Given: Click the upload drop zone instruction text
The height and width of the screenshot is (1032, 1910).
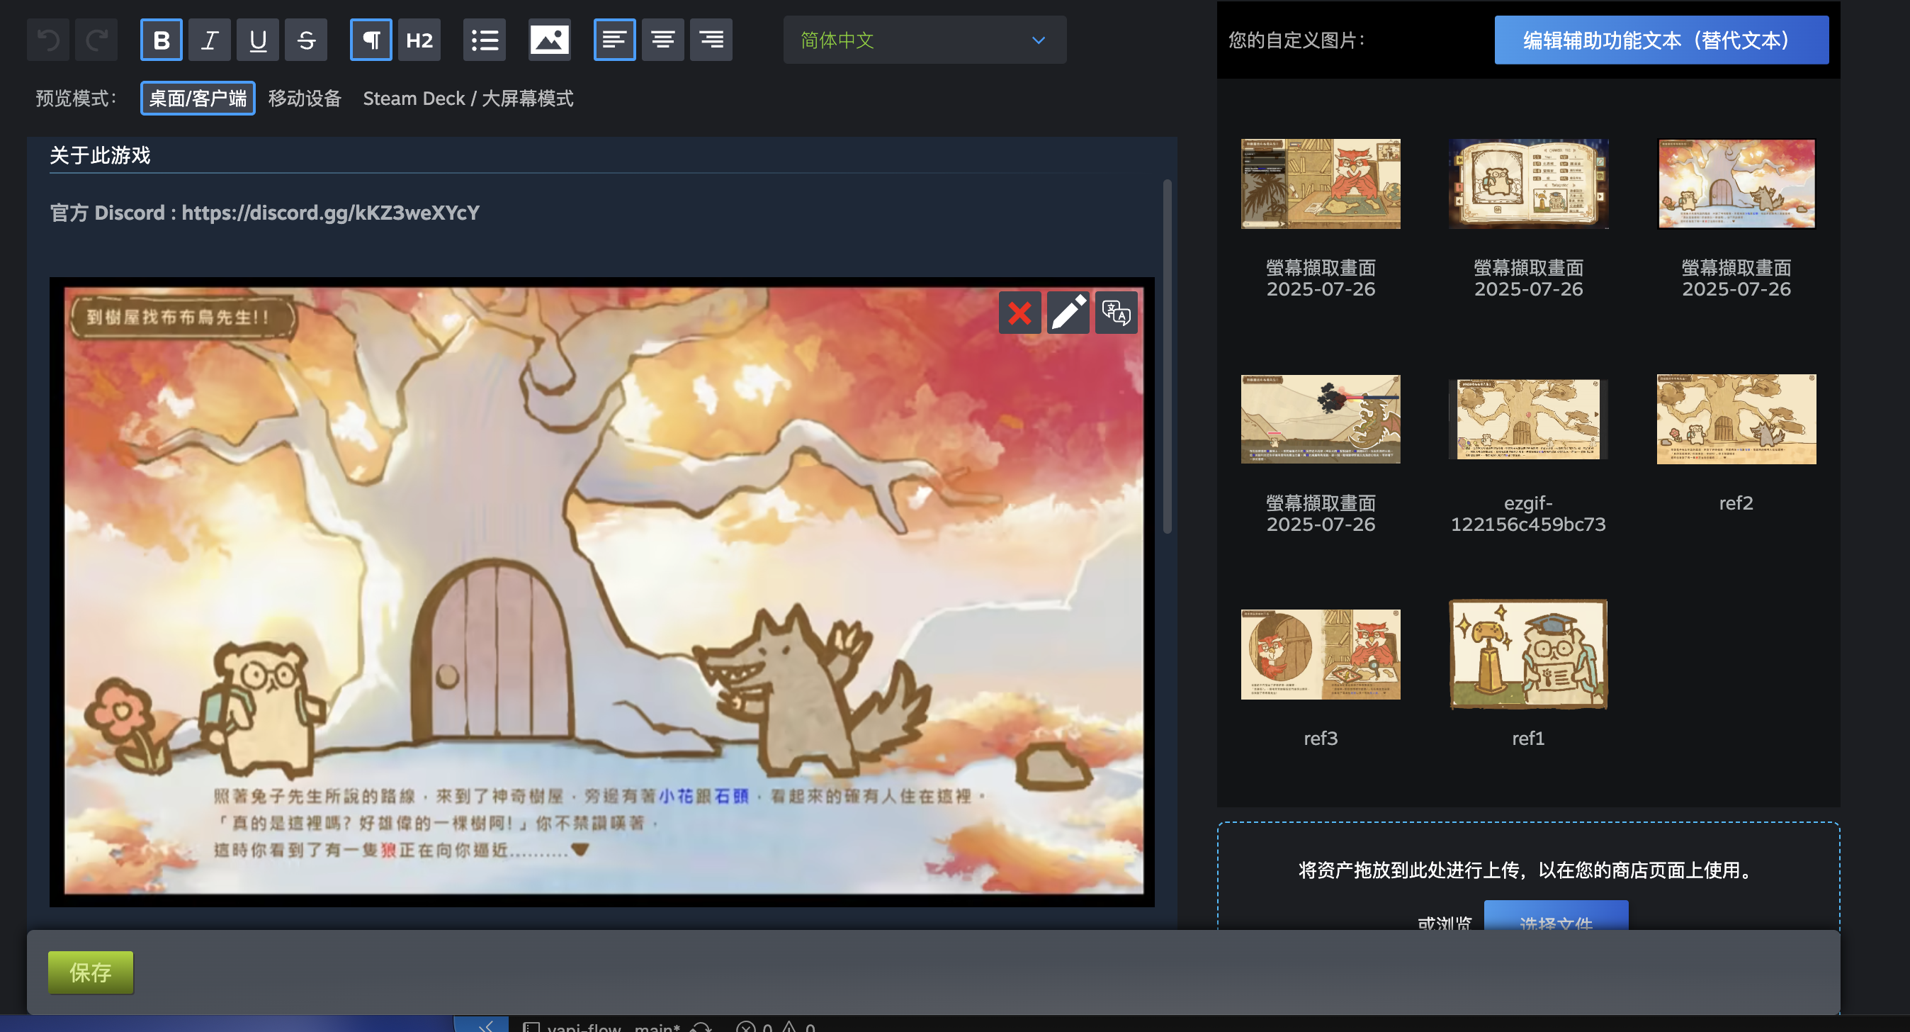Looking at the screenshot, I should click(x=1527, y=870).
